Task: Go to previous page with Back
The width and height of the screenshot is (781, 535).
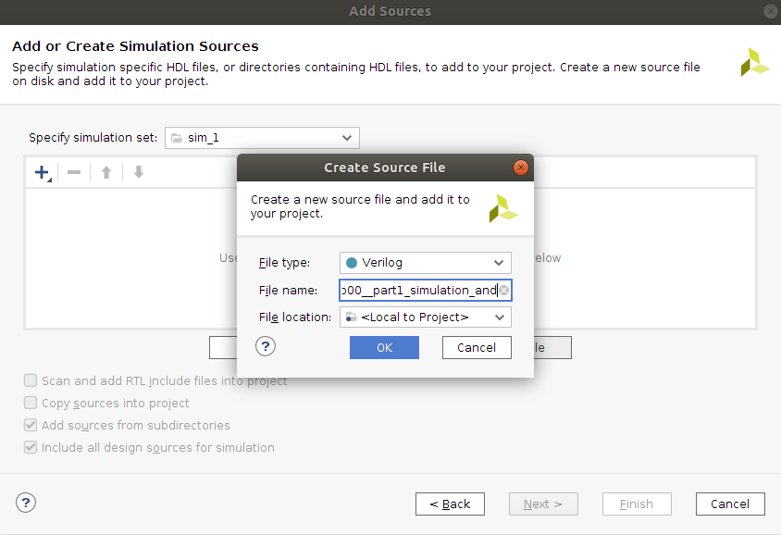Action: [x=450, y=504]
